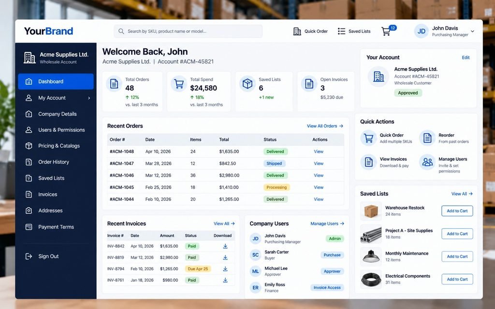The image size is (495, 309).
Task: Click the Sign Out arrow icon
Action: (x=29, y=256)
